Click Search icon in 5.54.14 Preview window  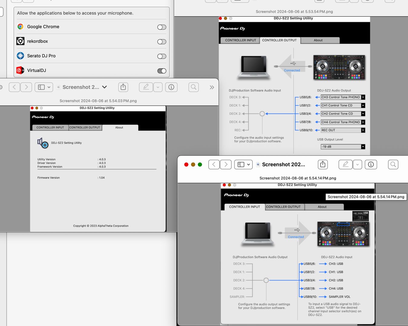coord(393,165)
